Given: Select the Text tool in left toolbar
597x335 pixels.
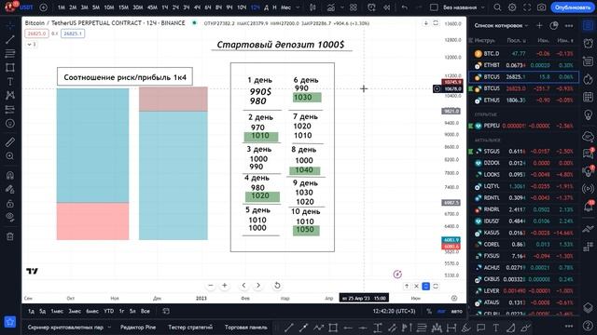Looking at the screenshot, I should click(10, 82).
